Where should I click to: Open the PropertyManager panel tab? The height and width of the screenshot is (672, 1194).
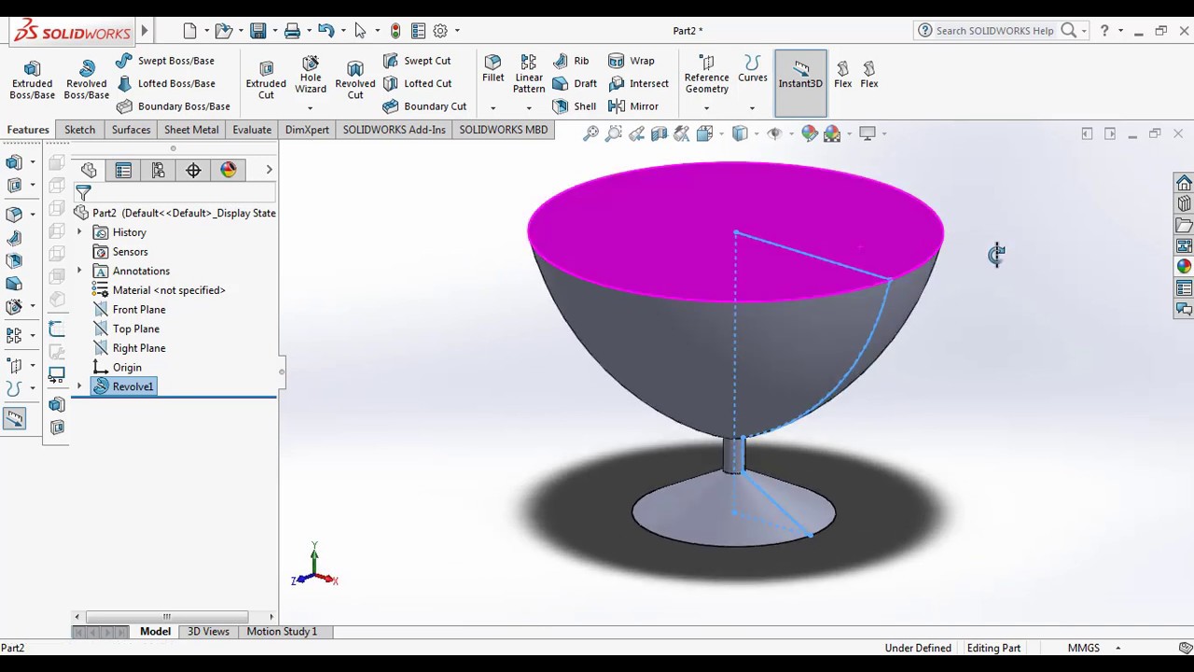point(123,170)
